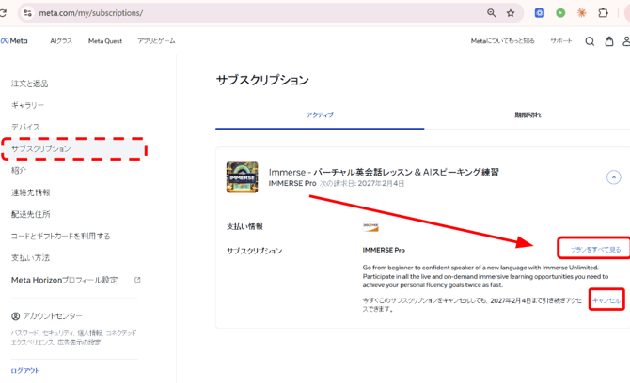This screenshot has width=630, height=383.
Task: Open AIグラス in the top navigation
Action: tap(61, 41)
